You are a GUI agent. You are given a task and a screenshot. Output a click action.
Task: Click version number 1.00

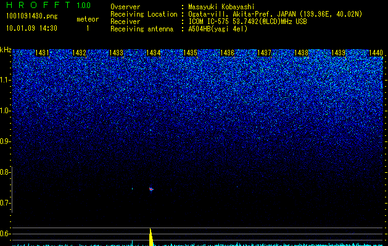pyautogui.click(x=84, y=6)
